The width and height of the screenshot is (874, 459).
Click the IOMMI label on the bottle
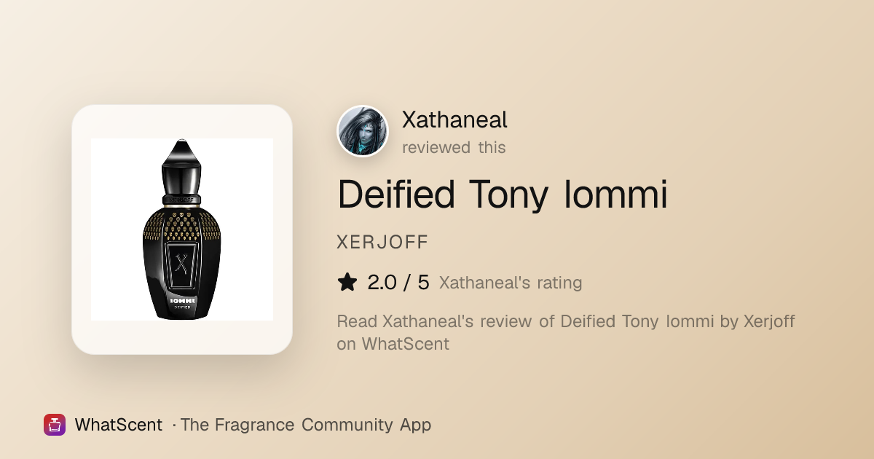[x=181, y=299]
